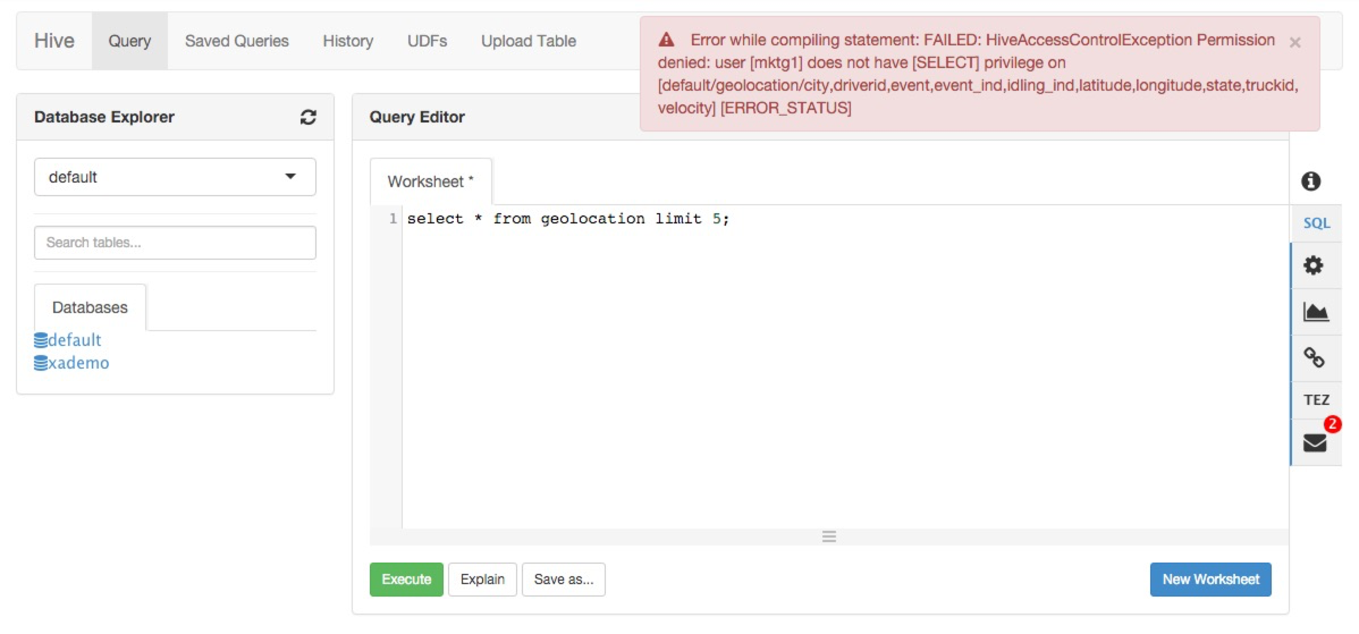Open the xademo database
Screen dimensions: 1359x634
point(71,363)
